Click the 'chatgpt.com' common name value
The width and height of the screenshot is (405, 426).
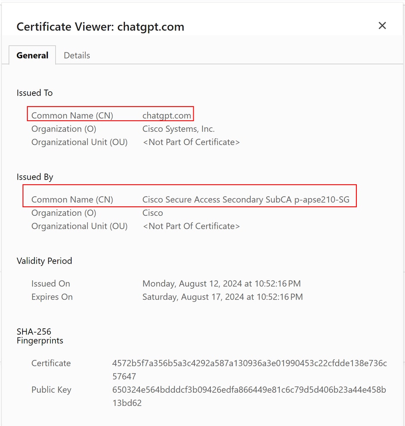(166, 116)
